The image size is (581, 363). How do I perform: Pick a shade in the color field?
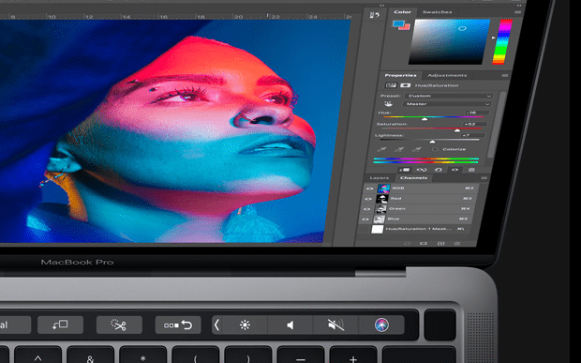click(450, 42)
